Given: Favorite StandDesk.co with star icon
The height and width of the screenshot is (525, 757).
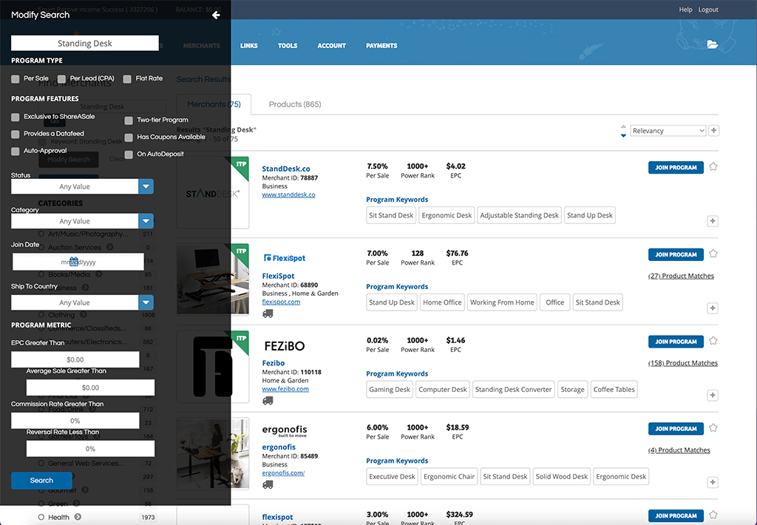Looking at the screenshot, I should 713,166.
